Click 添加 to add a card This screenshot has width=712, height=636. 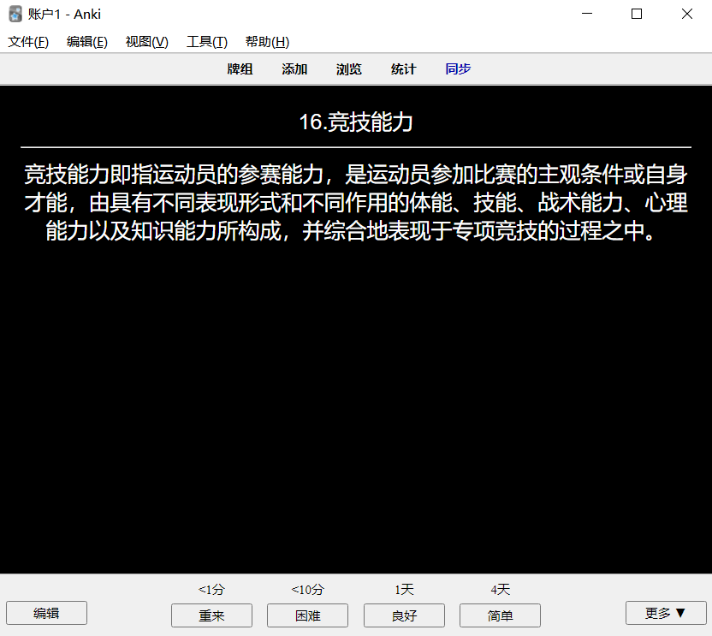pyautogui.click(x=294, y=69)
